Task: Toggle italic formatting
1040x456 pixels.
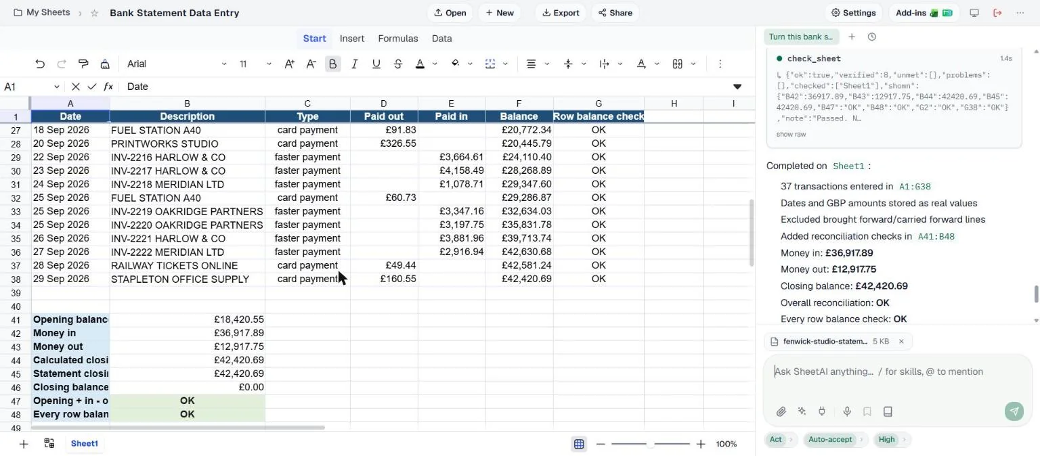Action: pyautogui.click(x=354, y=64)
